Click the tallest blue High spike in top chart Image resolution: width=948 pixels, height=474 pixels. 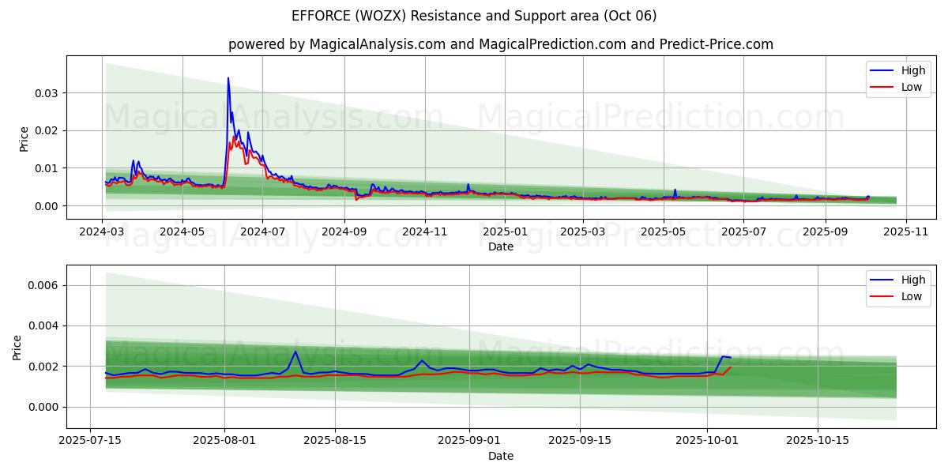[228, 79]
